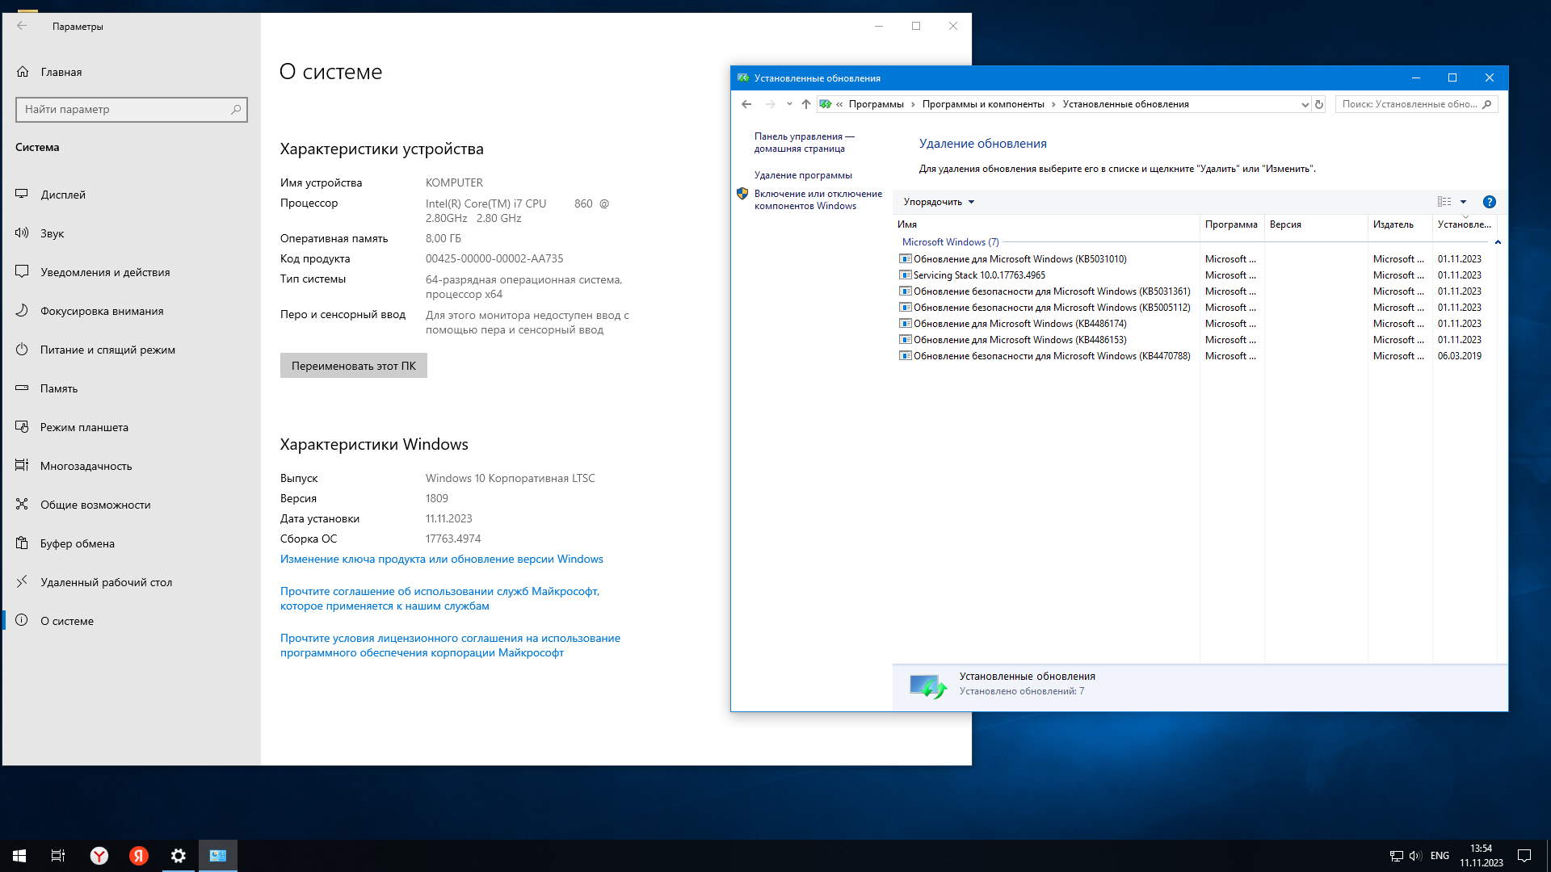The image size is (1551, 872).
Task: Click the back arrow in Settings window
Action: tap(22, 26)
